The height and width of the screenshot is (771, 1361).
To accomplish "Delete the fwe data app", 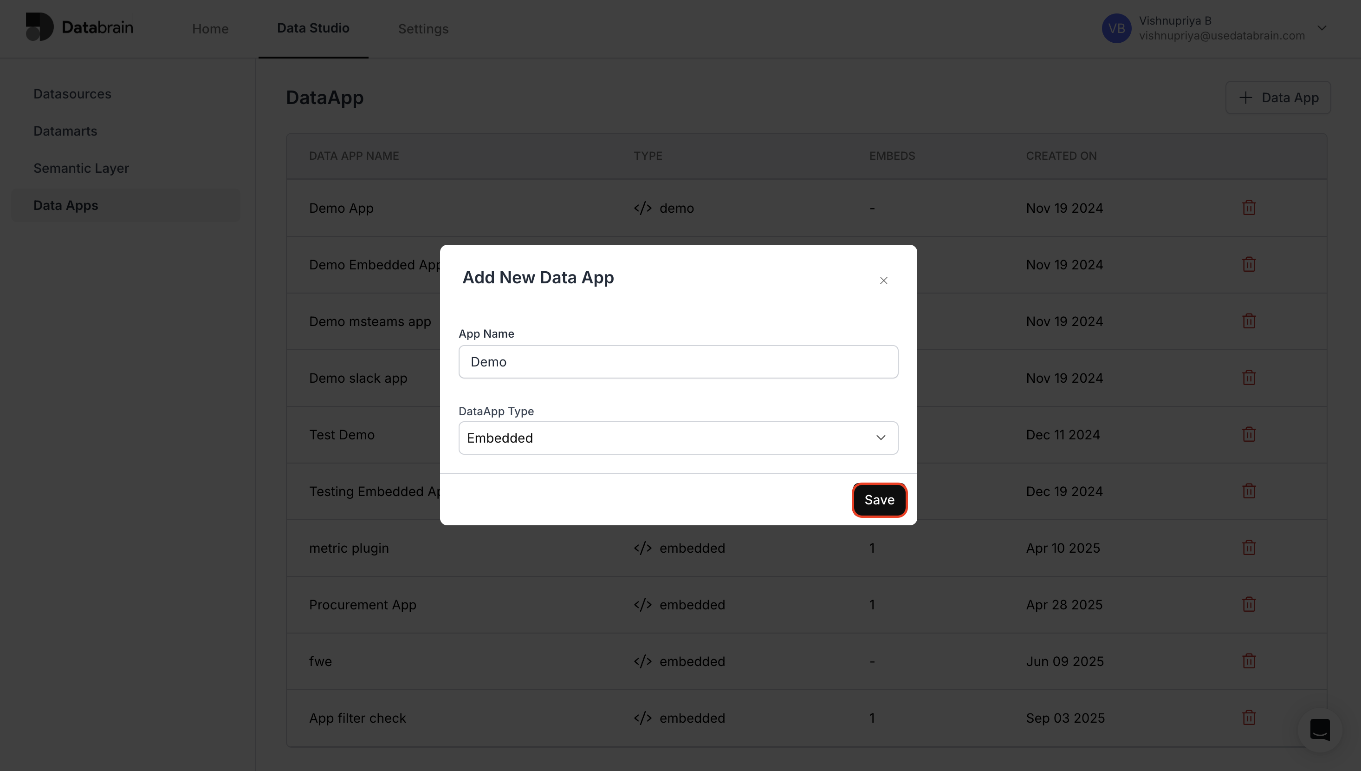I will tap(1248, 661).
